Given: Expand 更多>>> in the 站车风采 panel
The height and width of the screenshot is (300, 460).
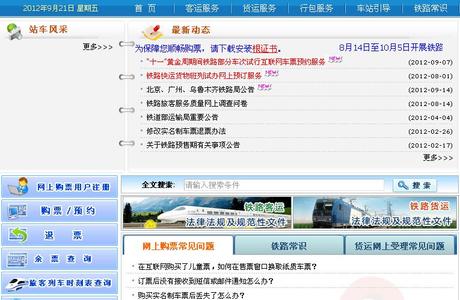Looking at the screenshot, I should pyautogui.click(x=97, y=47).
